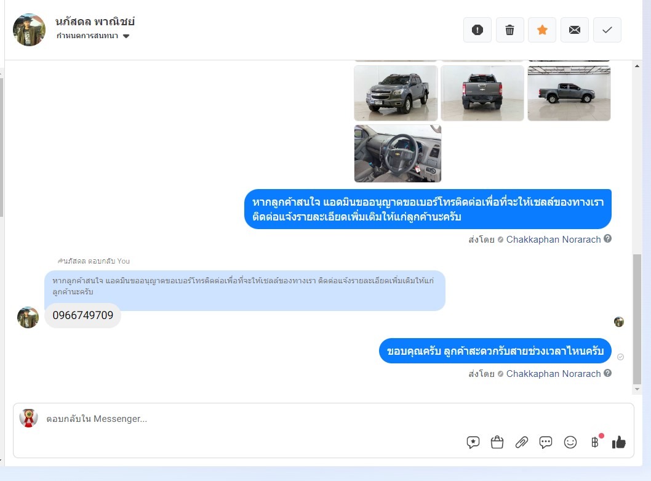Mark conversation as spam with exclamation icon
Screen dimensions: 651x481
tap(477, 30)
